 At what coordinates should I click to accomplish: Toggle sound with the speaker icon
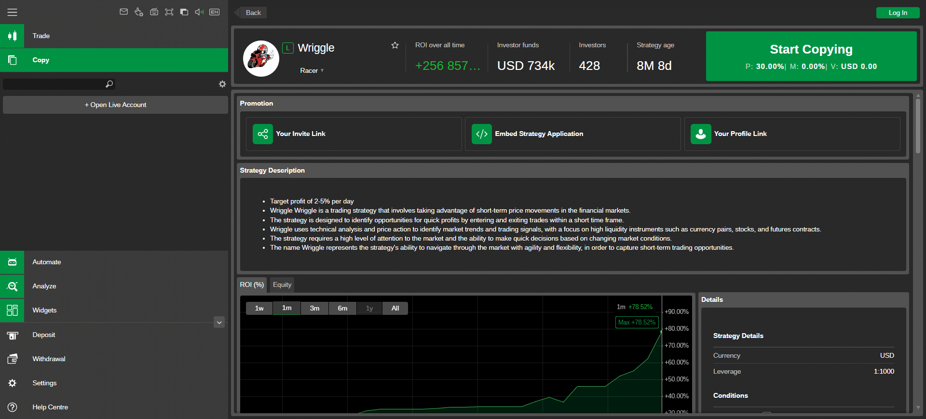pyautogui.click(x=199, y=12)
